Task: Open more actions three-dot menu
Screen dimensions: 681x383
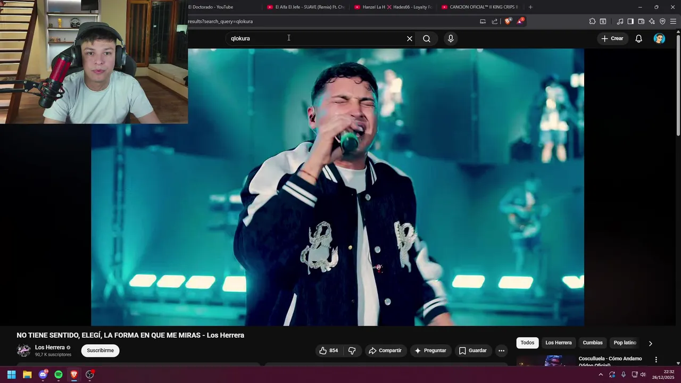Action: (501, 351)
